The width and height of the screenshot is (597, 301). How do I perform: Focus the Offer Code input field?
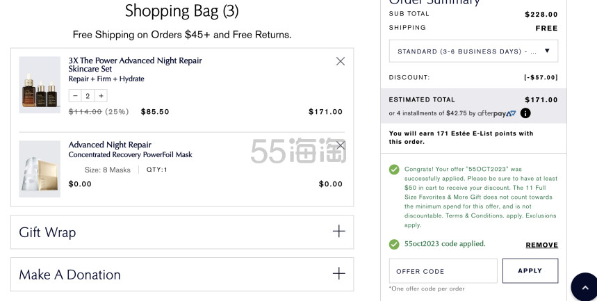point(443,271)
